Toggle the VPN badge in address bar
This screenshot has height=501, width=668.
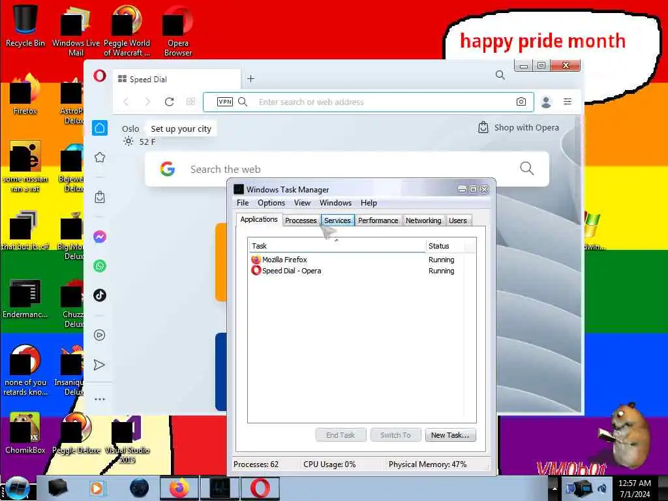(x=224, y=101)
